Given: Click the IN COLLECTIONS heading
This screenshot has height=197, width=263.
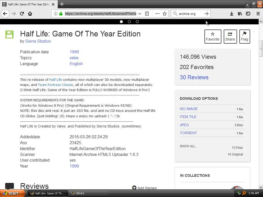Looking at the screenshot, I should tap(195, 175).
